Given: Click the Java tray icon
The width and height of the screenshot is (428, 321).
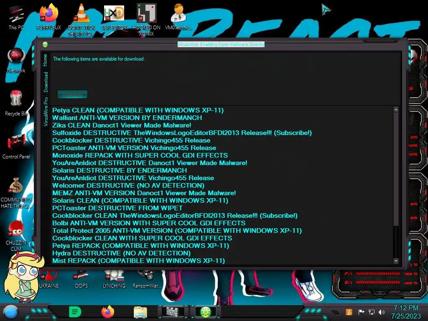Looking at the screenshot, I should 349,312.
